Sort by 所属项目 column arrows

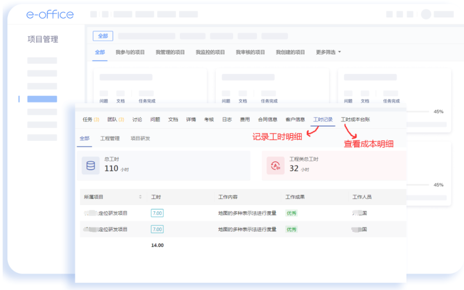[140, 197]
